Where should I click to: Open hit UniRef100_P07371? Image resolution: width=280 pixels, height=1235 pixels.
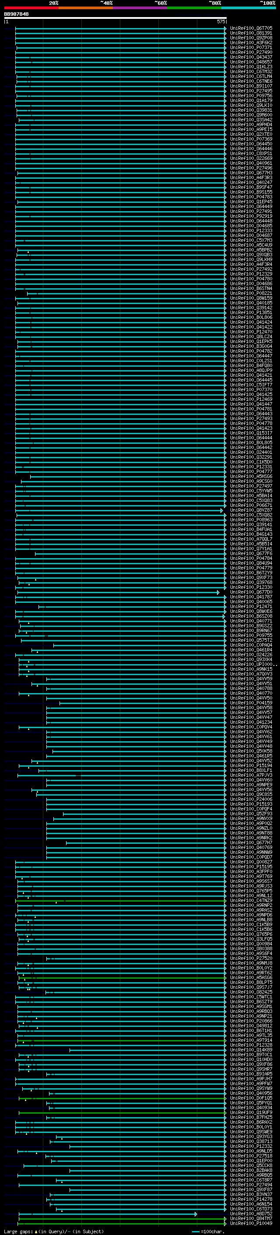pos(251,47)
